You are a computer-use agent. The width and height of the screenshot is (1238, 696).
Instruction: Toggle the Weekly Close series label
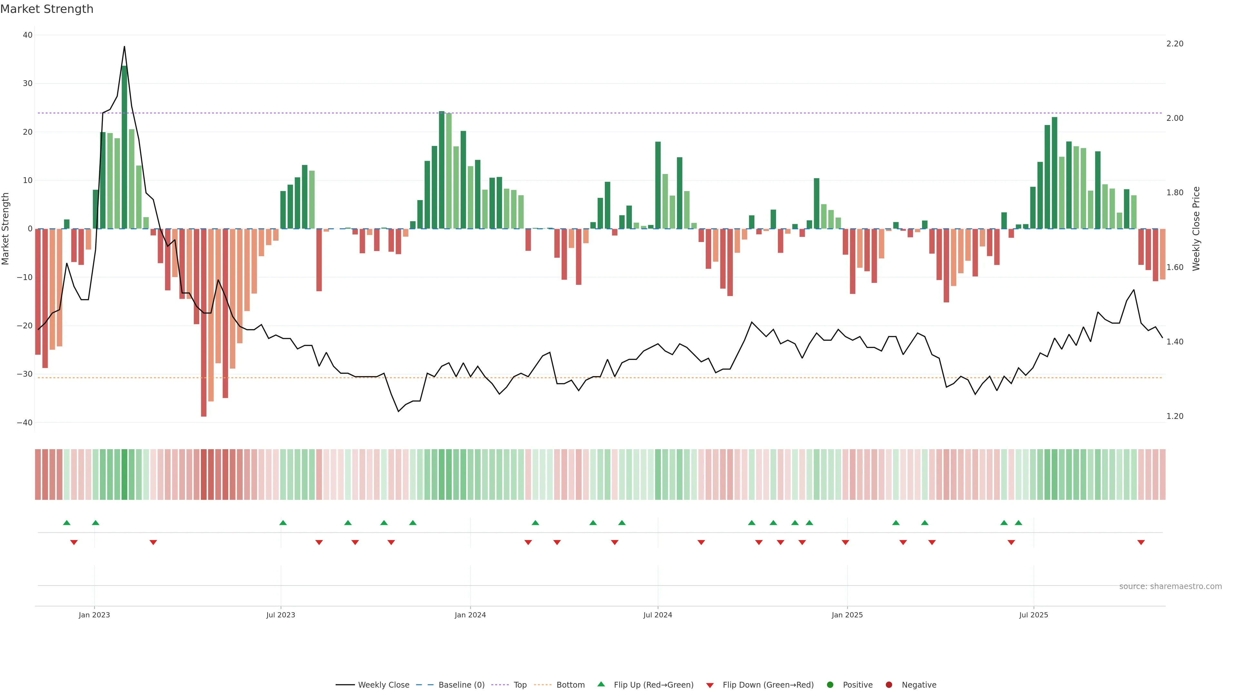point(384,684)
